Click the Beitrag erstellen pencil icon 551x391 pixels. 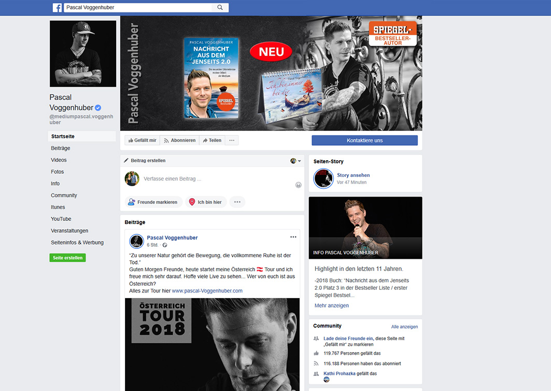126,160
